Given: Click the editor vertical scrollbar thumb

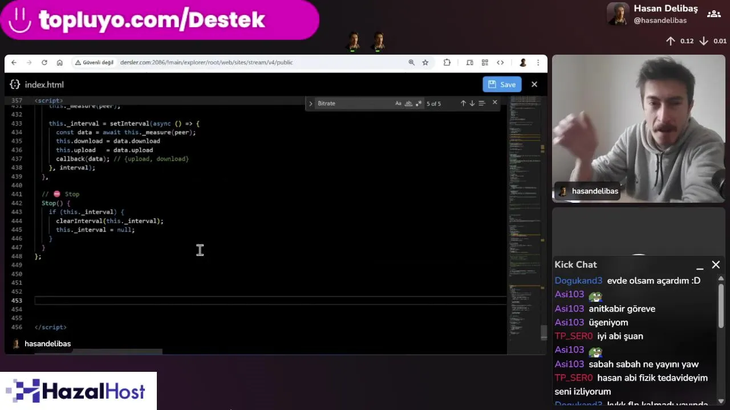Looking at the screenshot, I should [x=544, y=333].
